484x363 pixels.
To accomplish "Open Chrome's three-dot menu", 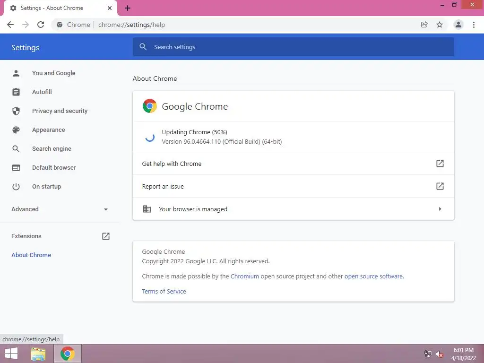I will (x=474, y=25).
